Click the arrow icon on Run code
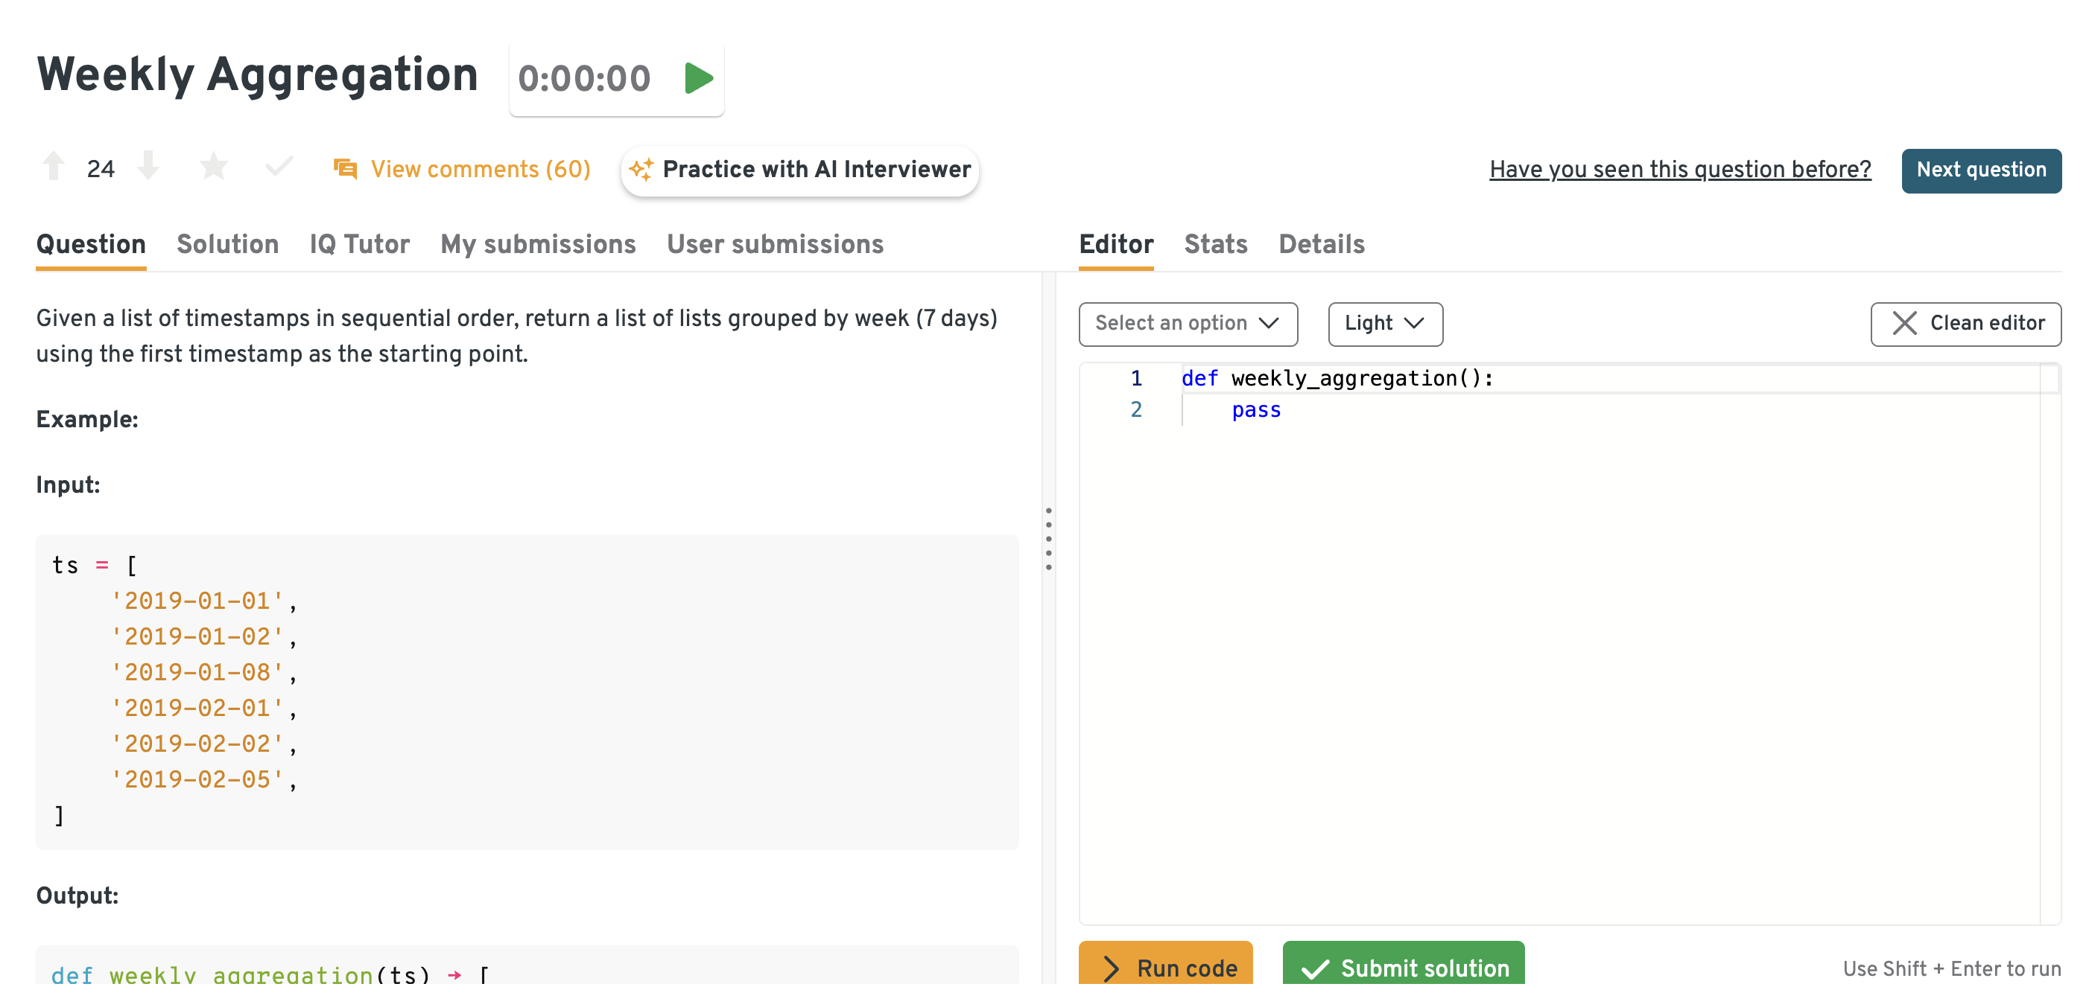2089x984 pixels. click(1111, 968)
